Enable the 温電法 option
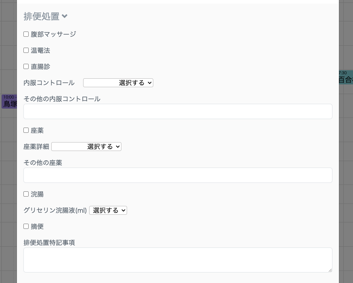Image resolution: width=353 pixels, height=283 pixels. pyautogui.click(x=26, y=50)
